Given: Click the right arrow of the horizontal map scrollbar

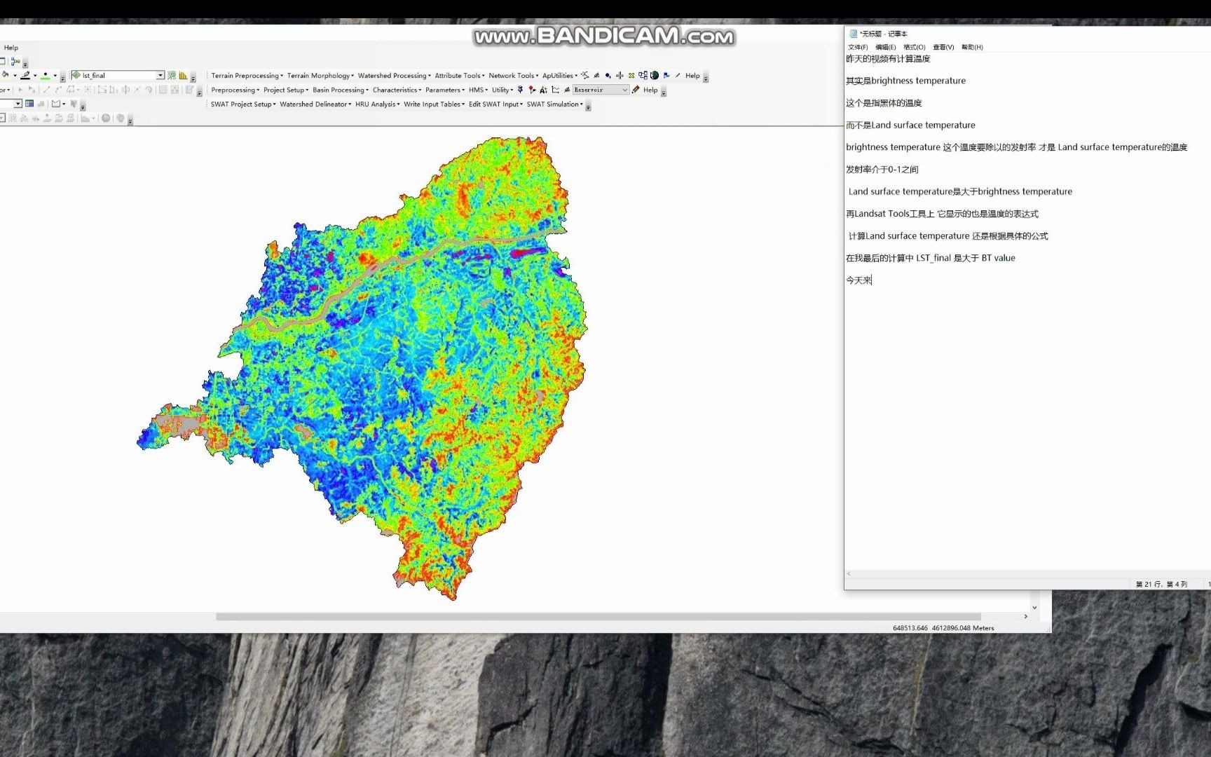Looking at the screenshot, I should tap(1025, 616).
